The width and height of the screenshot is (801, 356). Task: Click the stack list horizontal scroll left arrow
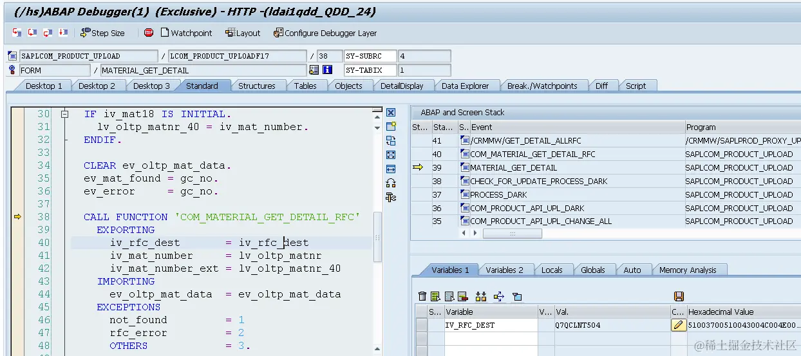464,233
